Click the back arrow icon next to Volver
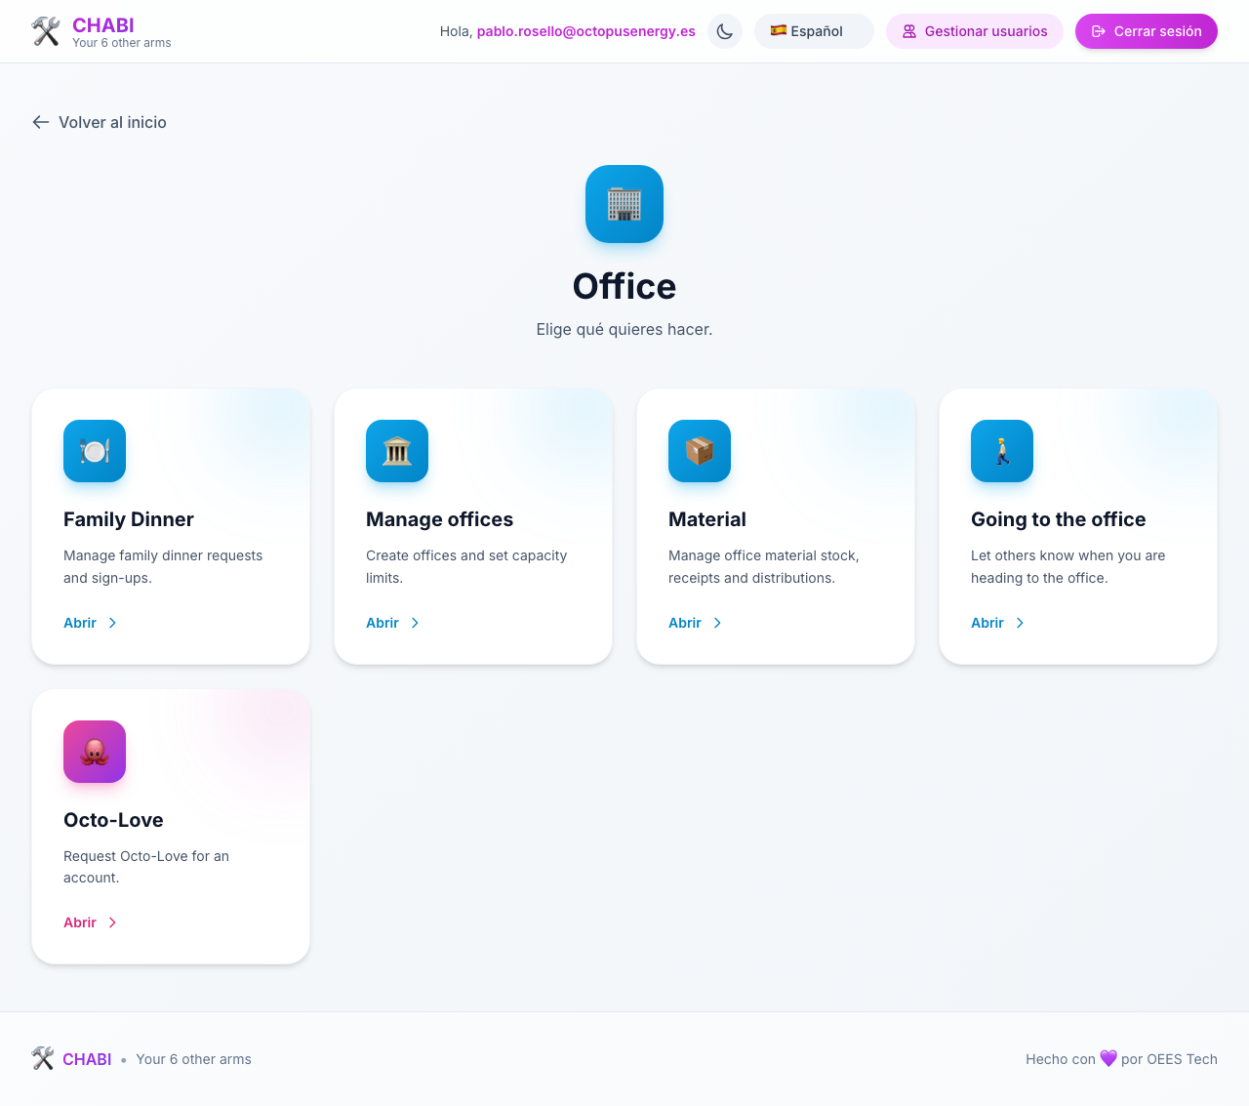This screenshot has width=1249, height=1106. 41,122
